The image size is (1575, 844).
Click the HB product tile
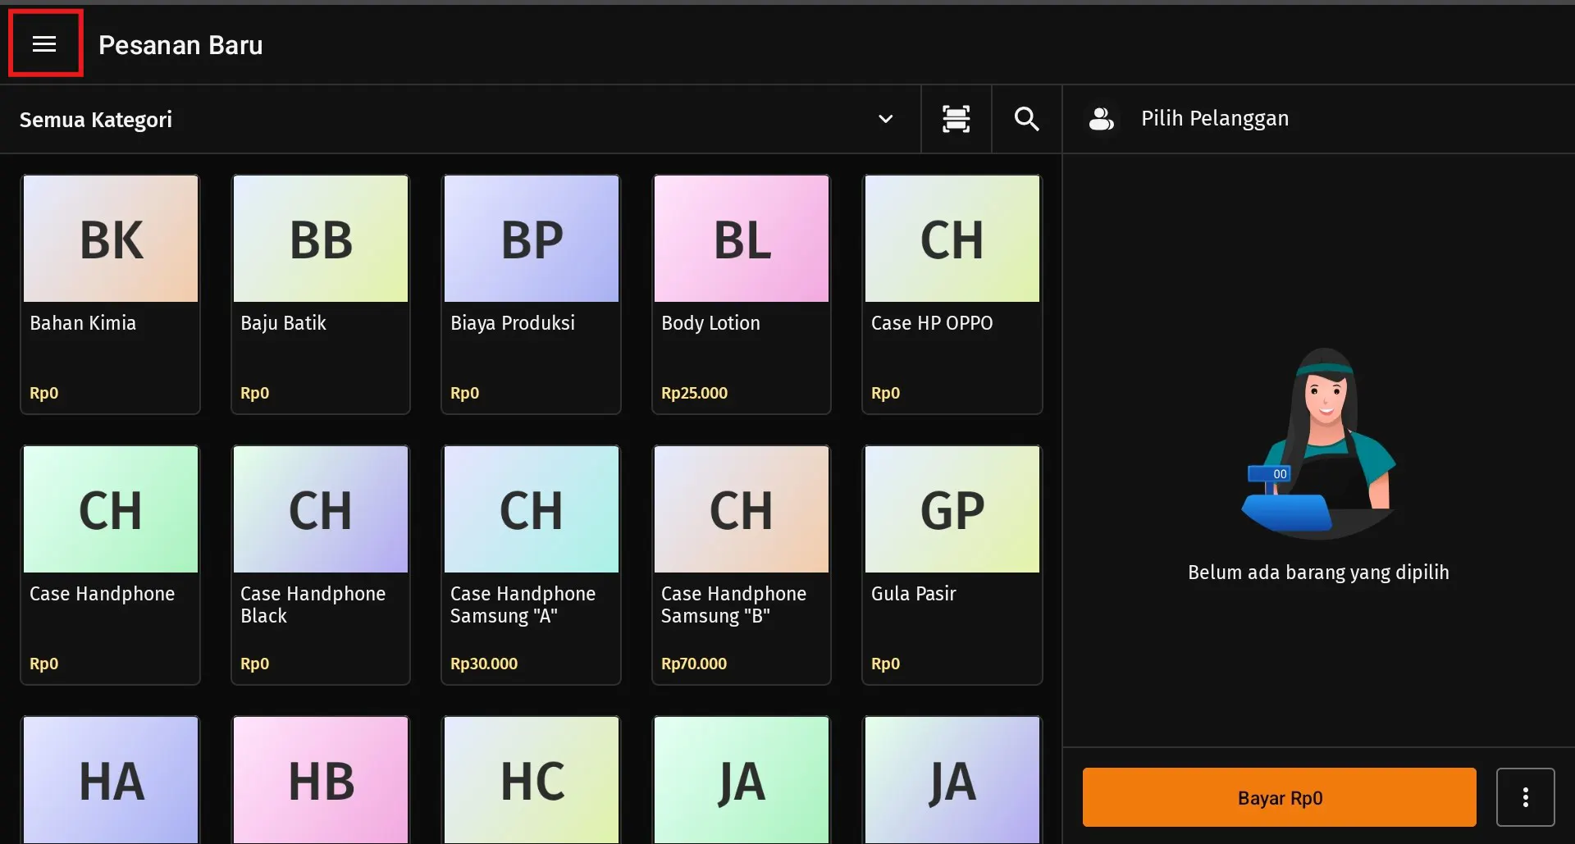tap(321, 779)
